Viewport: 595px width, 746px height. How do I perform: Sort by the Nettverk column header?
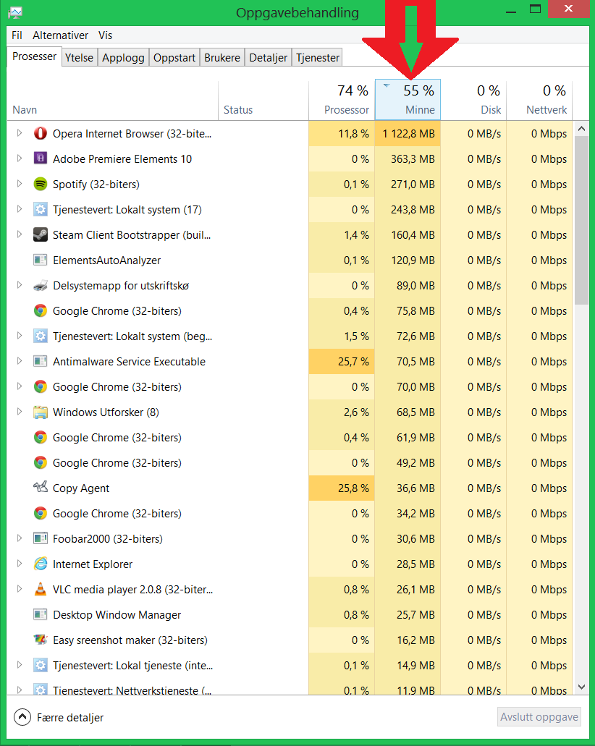(539, 101)
